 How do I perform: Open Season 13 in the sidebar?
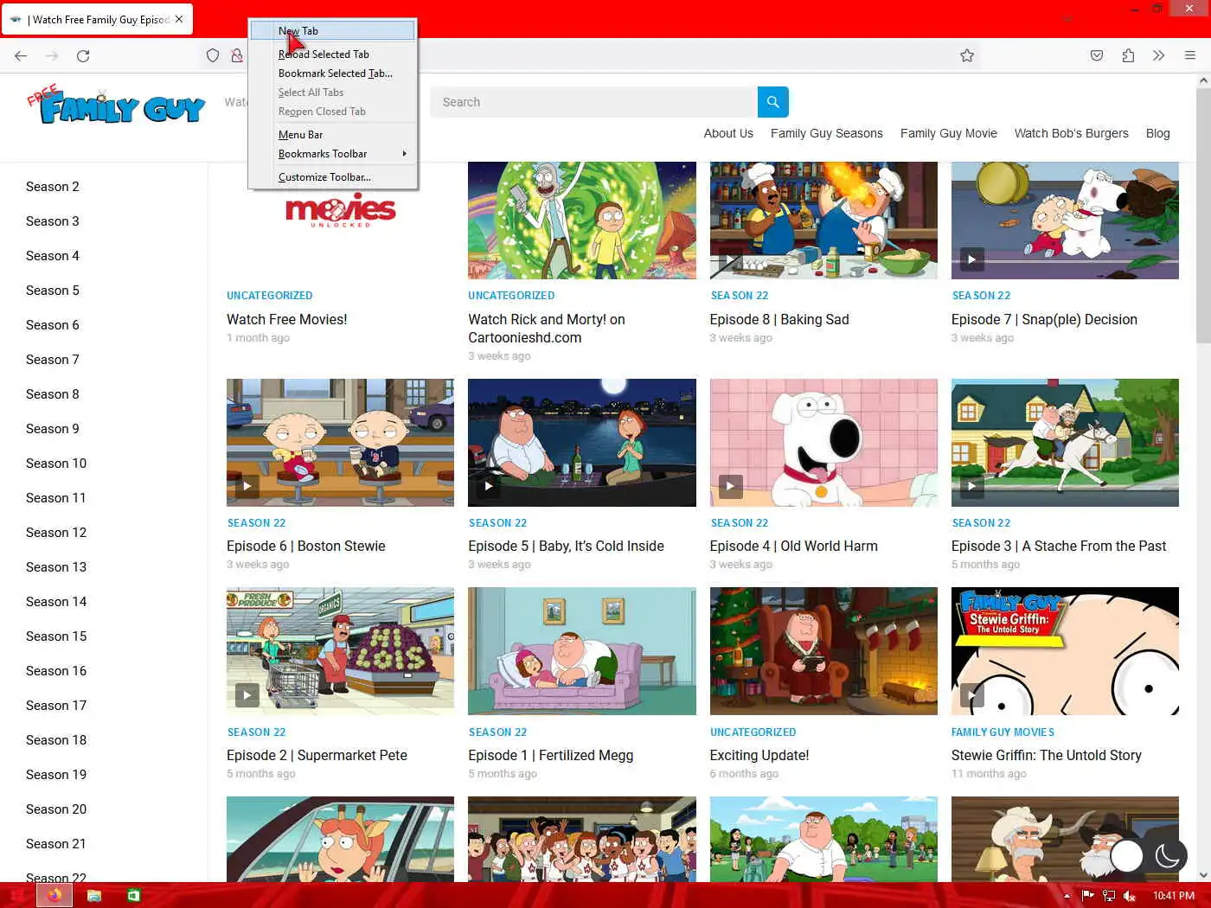(56, 567)
